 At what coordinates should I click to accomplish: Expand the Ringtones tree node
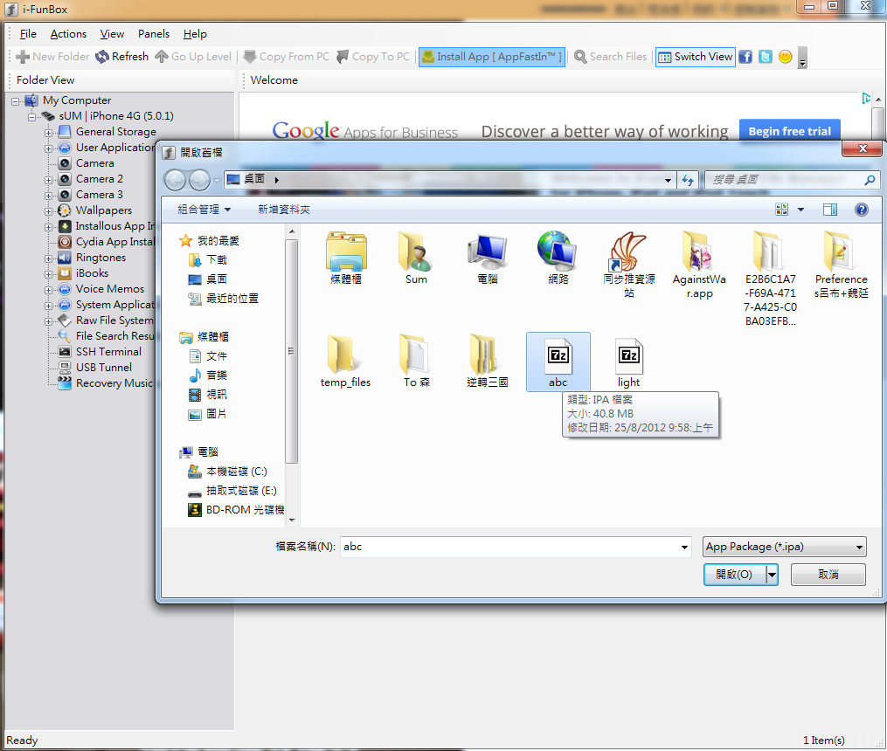click(x=49, y=258)
